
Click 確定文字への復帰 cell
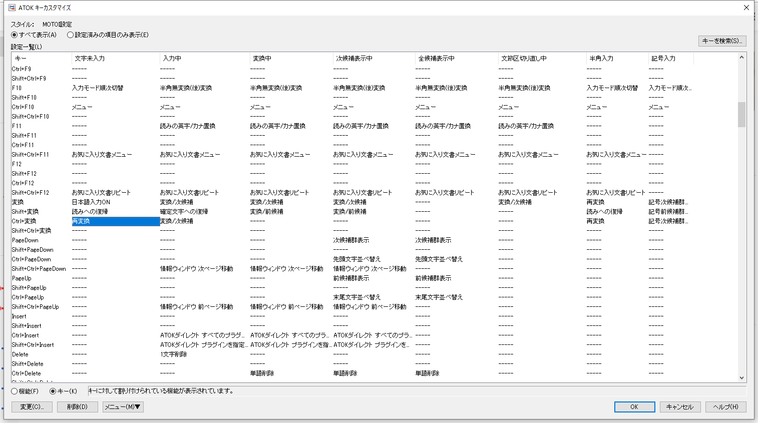pyautogui.click(x=184, y=212)
